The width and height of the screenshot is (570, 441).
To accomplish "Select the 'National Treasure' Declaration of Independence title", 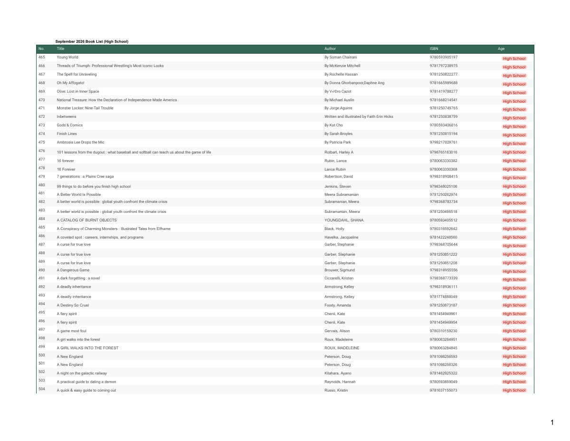I will click(117, 100).
